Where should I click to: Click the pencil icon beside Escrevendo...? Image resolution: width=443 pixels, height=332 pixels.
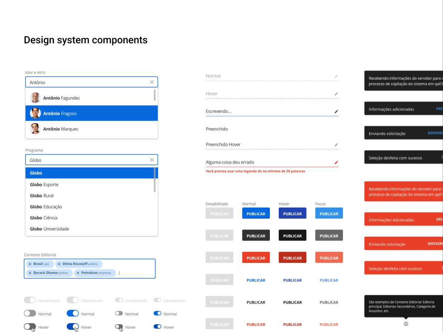coord(336,112)
